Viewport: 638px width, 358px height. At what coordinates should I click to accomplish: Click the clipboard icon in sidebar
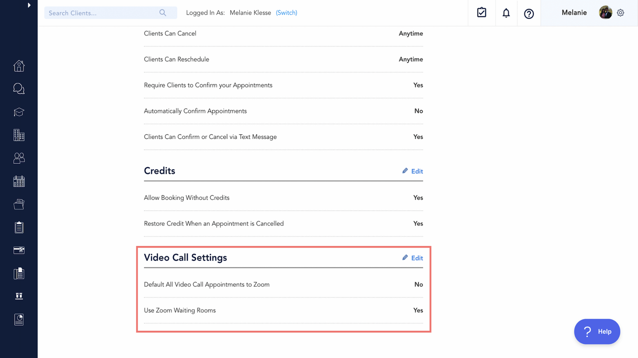coord(19,228)
